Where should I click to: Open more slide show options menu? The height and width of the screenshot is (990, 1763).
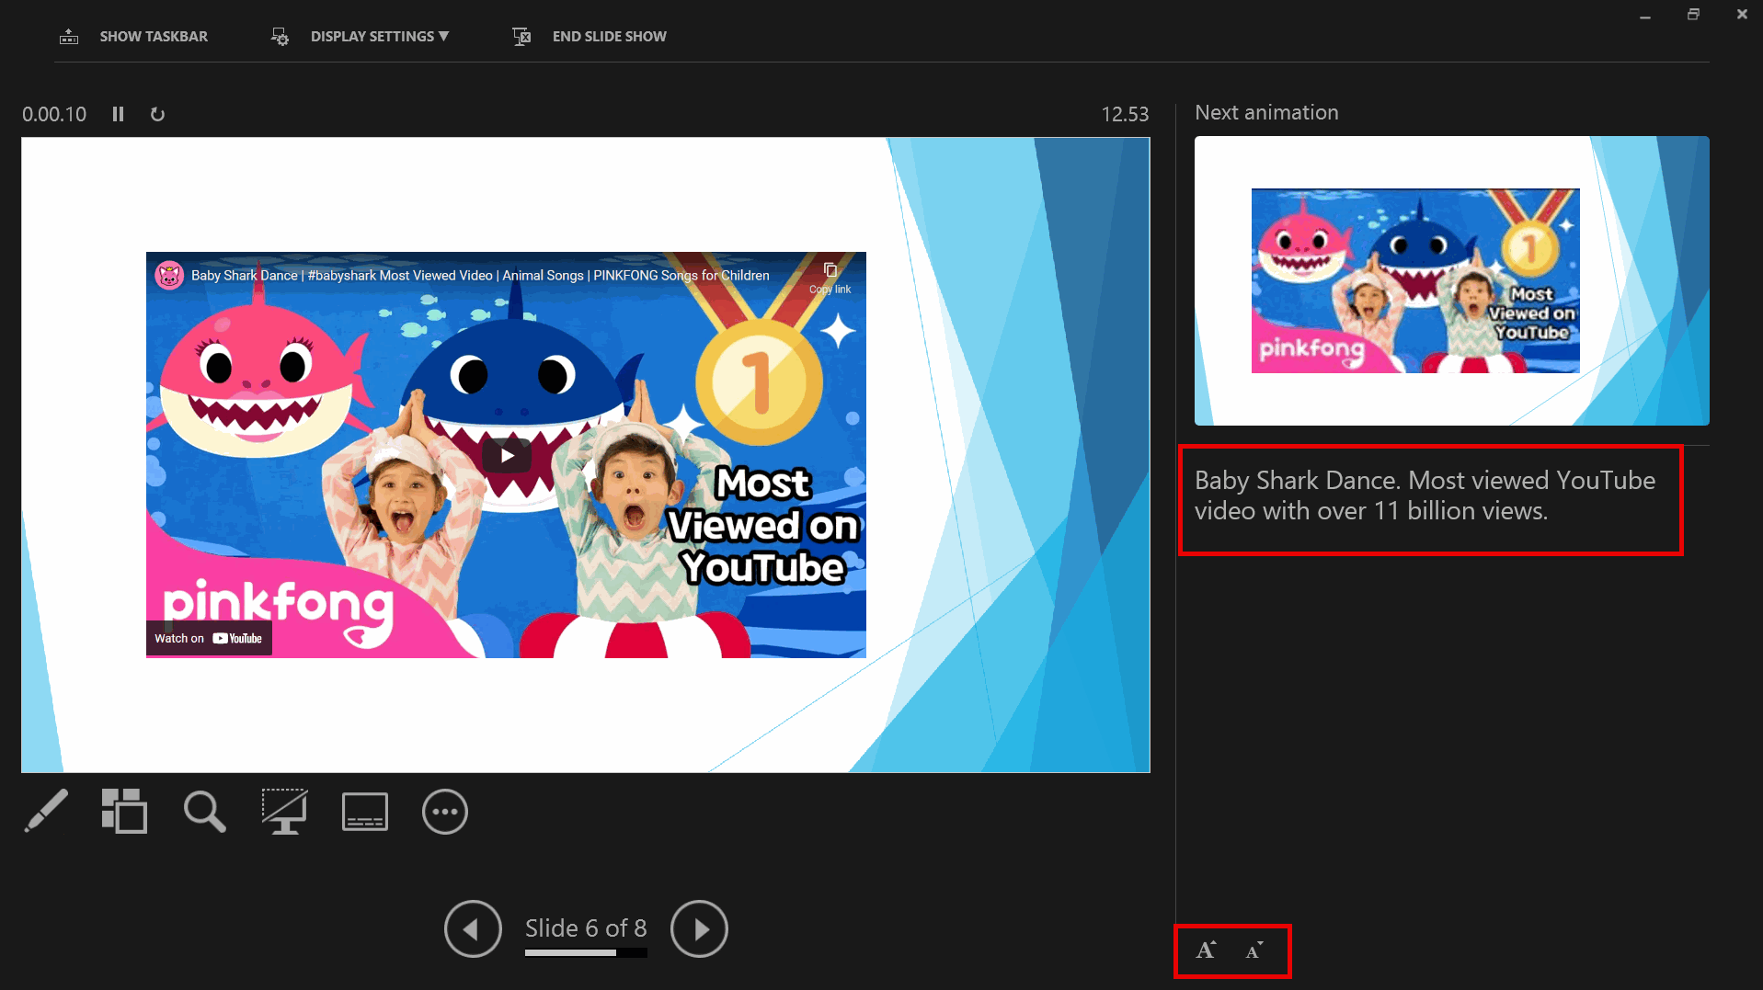point(445,812)
